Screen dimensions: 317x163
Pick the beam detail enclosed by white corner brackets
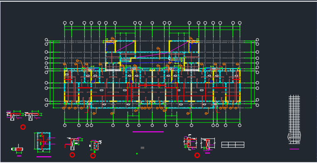(190, 142)
